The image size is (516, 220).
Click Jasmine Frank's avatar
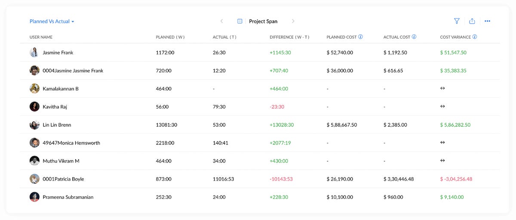34,52
